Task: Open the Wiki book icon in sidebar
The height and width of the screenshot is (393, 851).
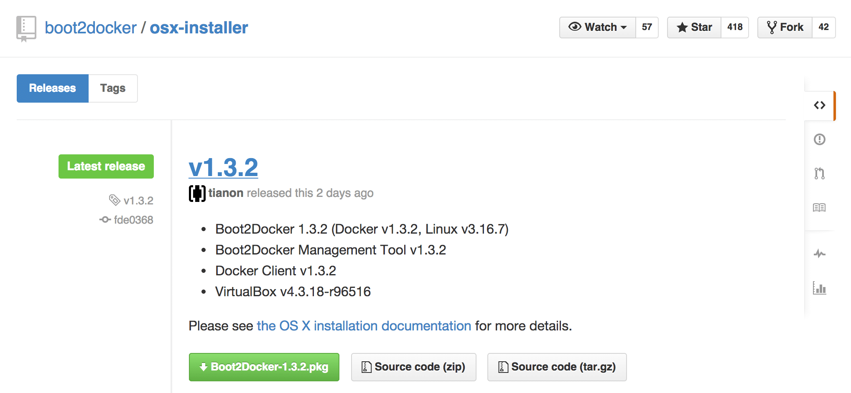Action: click(819, 207)
